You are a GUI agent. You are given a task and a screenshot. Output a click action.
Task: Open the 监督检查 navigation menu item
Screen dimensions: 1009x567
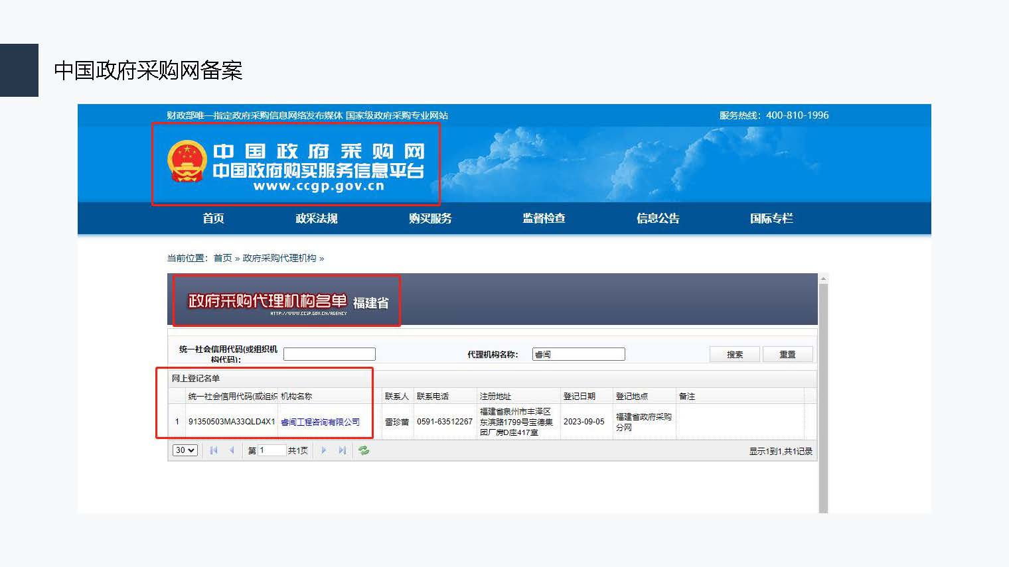pos(544,218)
